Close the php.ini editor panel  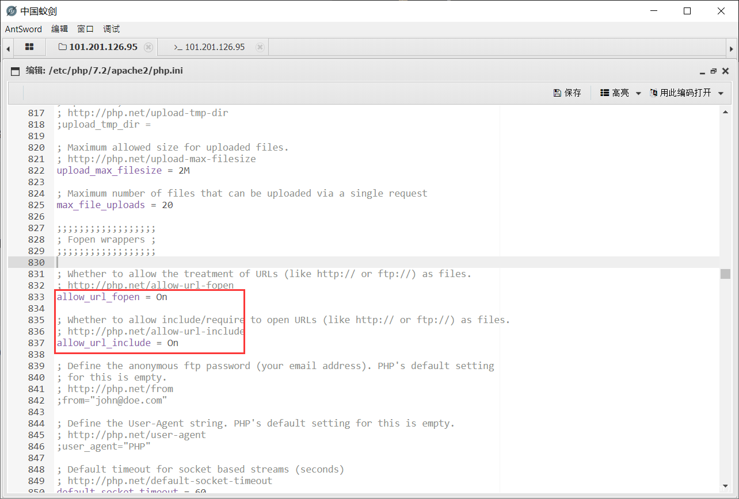pos(725,71)
